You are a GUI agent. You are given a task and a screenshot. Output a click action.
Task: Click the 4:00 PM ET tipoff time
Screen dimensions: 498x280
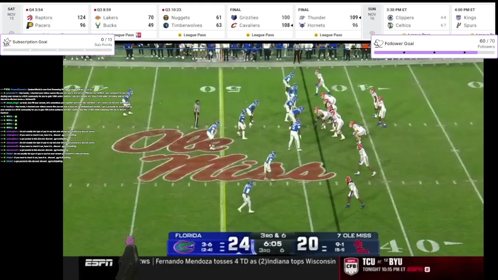pos(465,10)
